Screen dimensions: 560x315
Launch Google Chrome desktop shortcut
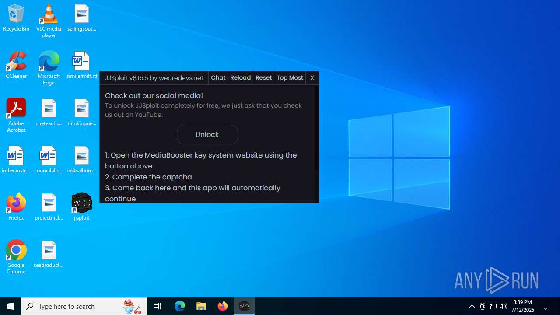pyautogui.click(x=16, y=257)
